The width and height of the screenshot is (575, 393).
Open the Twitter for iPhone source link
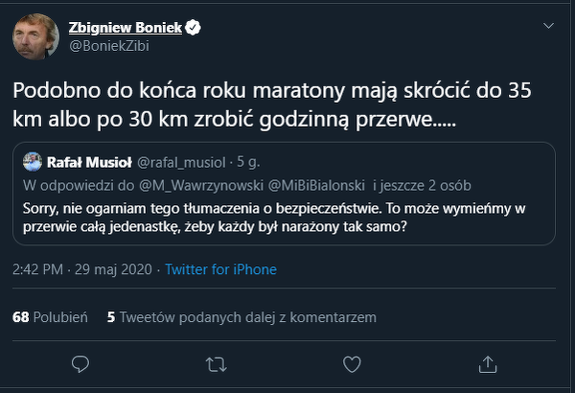tap(220, 269)
